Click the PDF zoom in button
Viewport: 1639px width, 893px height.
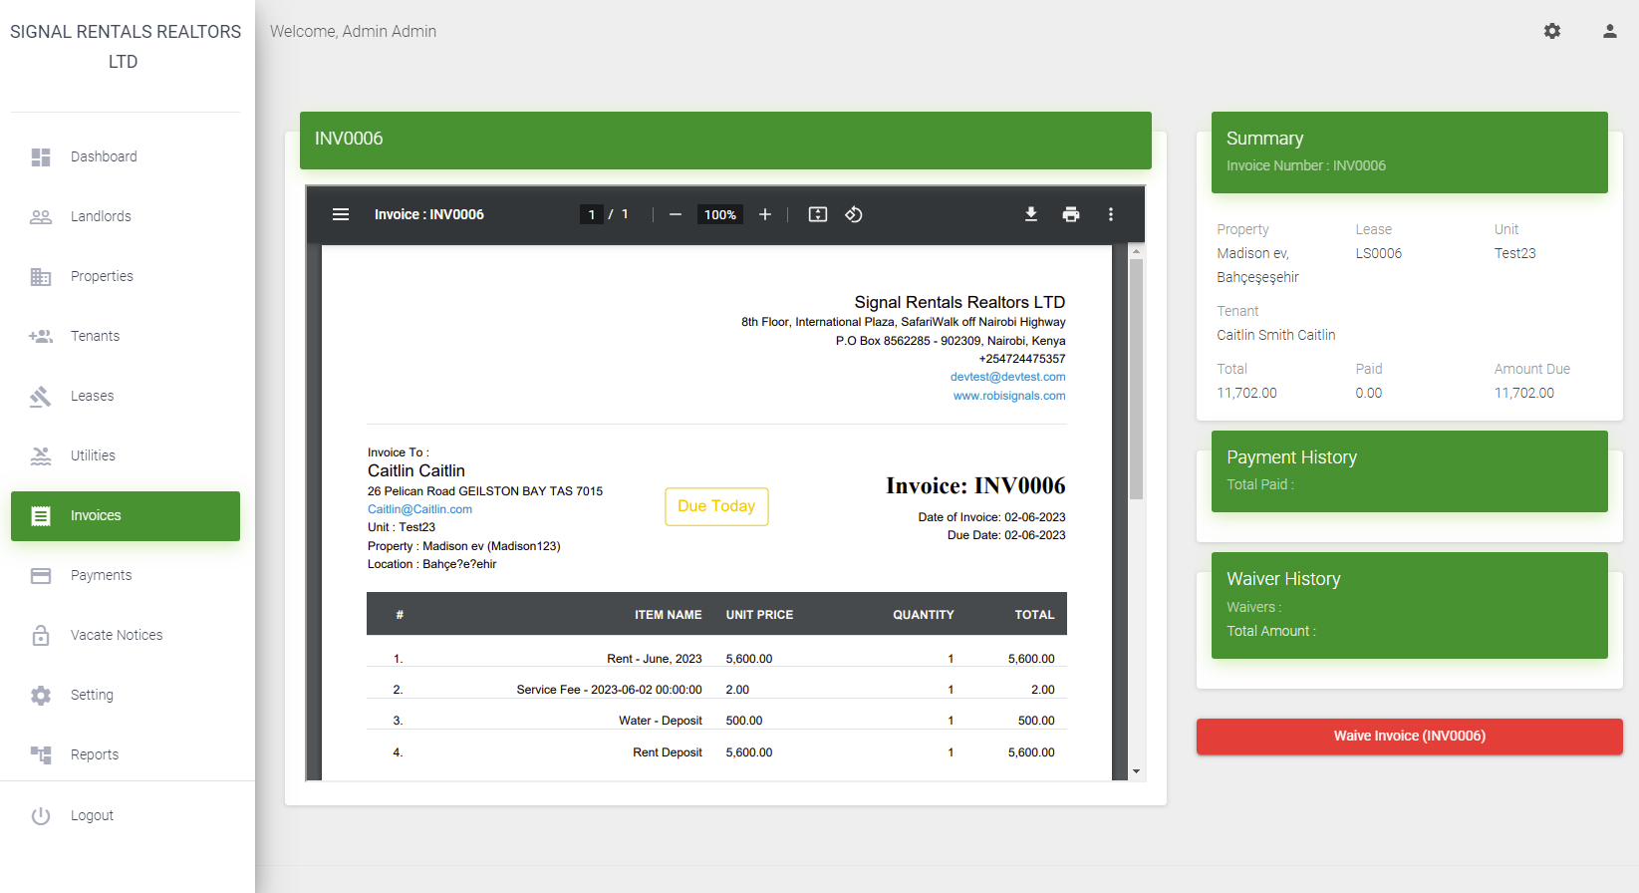click(765, 214)
